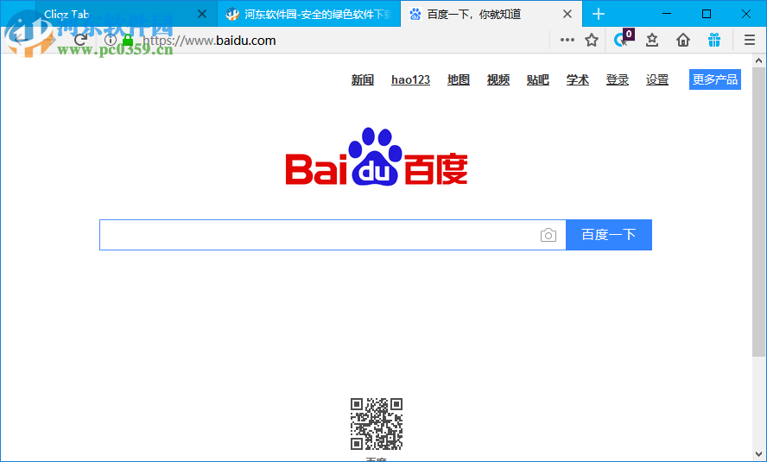Viewport: 767px width, 462px height.
Task: Reload the page with the refresh icon
Action: (81, 40)
